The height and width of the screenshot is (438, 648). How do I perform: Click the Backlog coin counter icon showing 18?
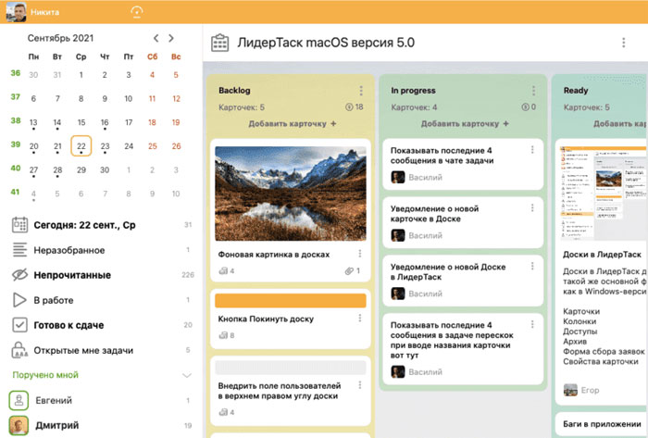349,107
